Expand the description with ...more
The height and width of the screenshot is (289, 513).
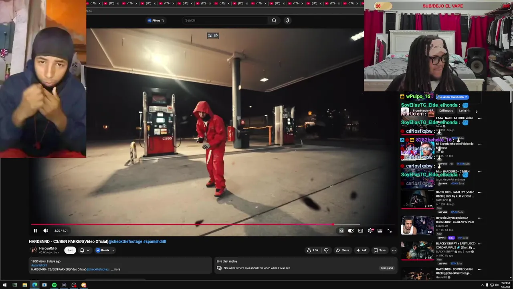point(115,269)
